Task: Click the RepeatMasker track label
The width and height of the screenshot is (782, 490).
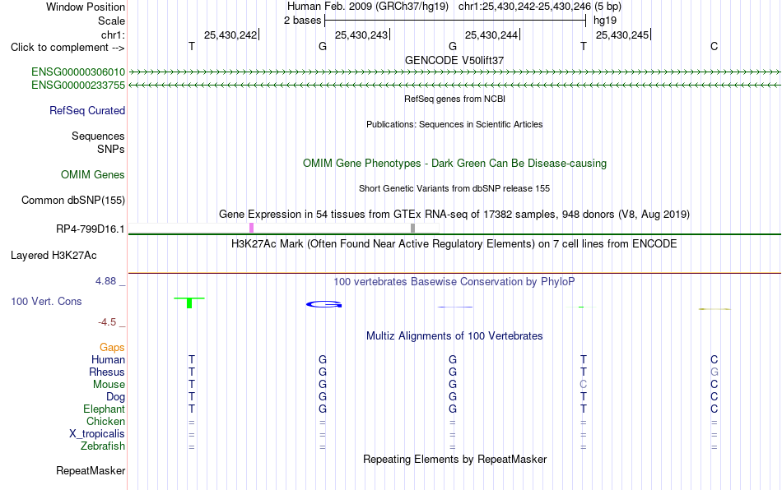Action: click(x=91, y=470)
